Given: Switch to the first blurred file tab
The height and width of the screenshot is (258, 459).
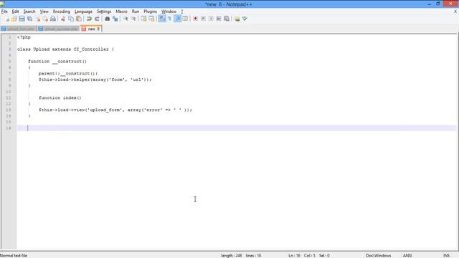Looking at the screenshot, I should coord(19,29).
